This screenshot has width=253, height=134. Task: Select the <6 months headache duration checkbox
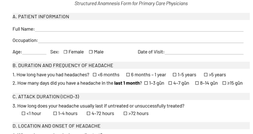pyautogui.click(x=95, y=75)
